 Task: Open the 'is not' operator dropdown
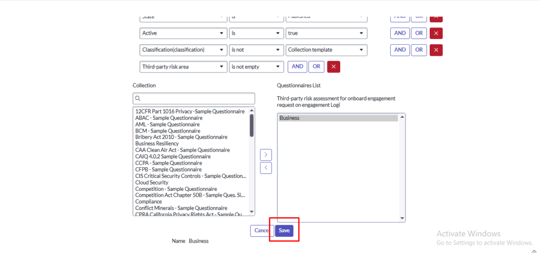point(256,50)
